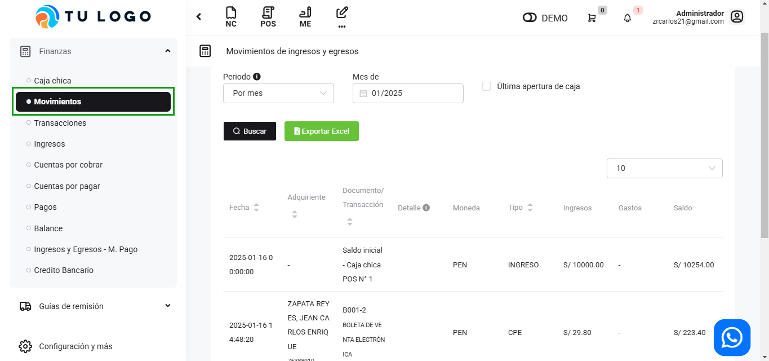Sort the table by Fecha column
This screenshot has height=361, width=769.
click(x=256, y=208)
